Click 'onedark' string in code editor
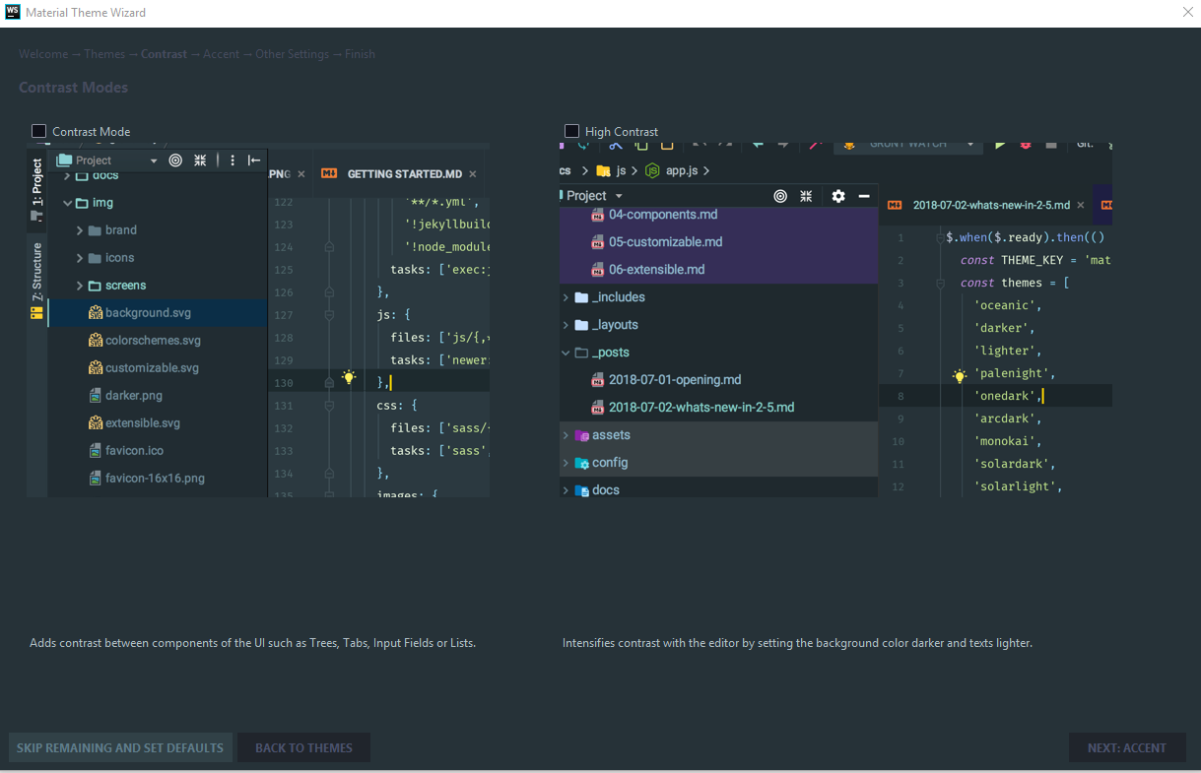 click(x=1004, y=396)
